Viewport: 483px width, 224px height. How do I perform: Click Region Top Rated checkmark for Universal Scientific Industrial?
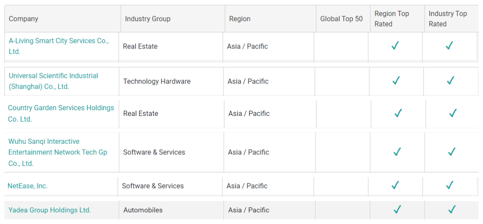(x=397, y=80)
